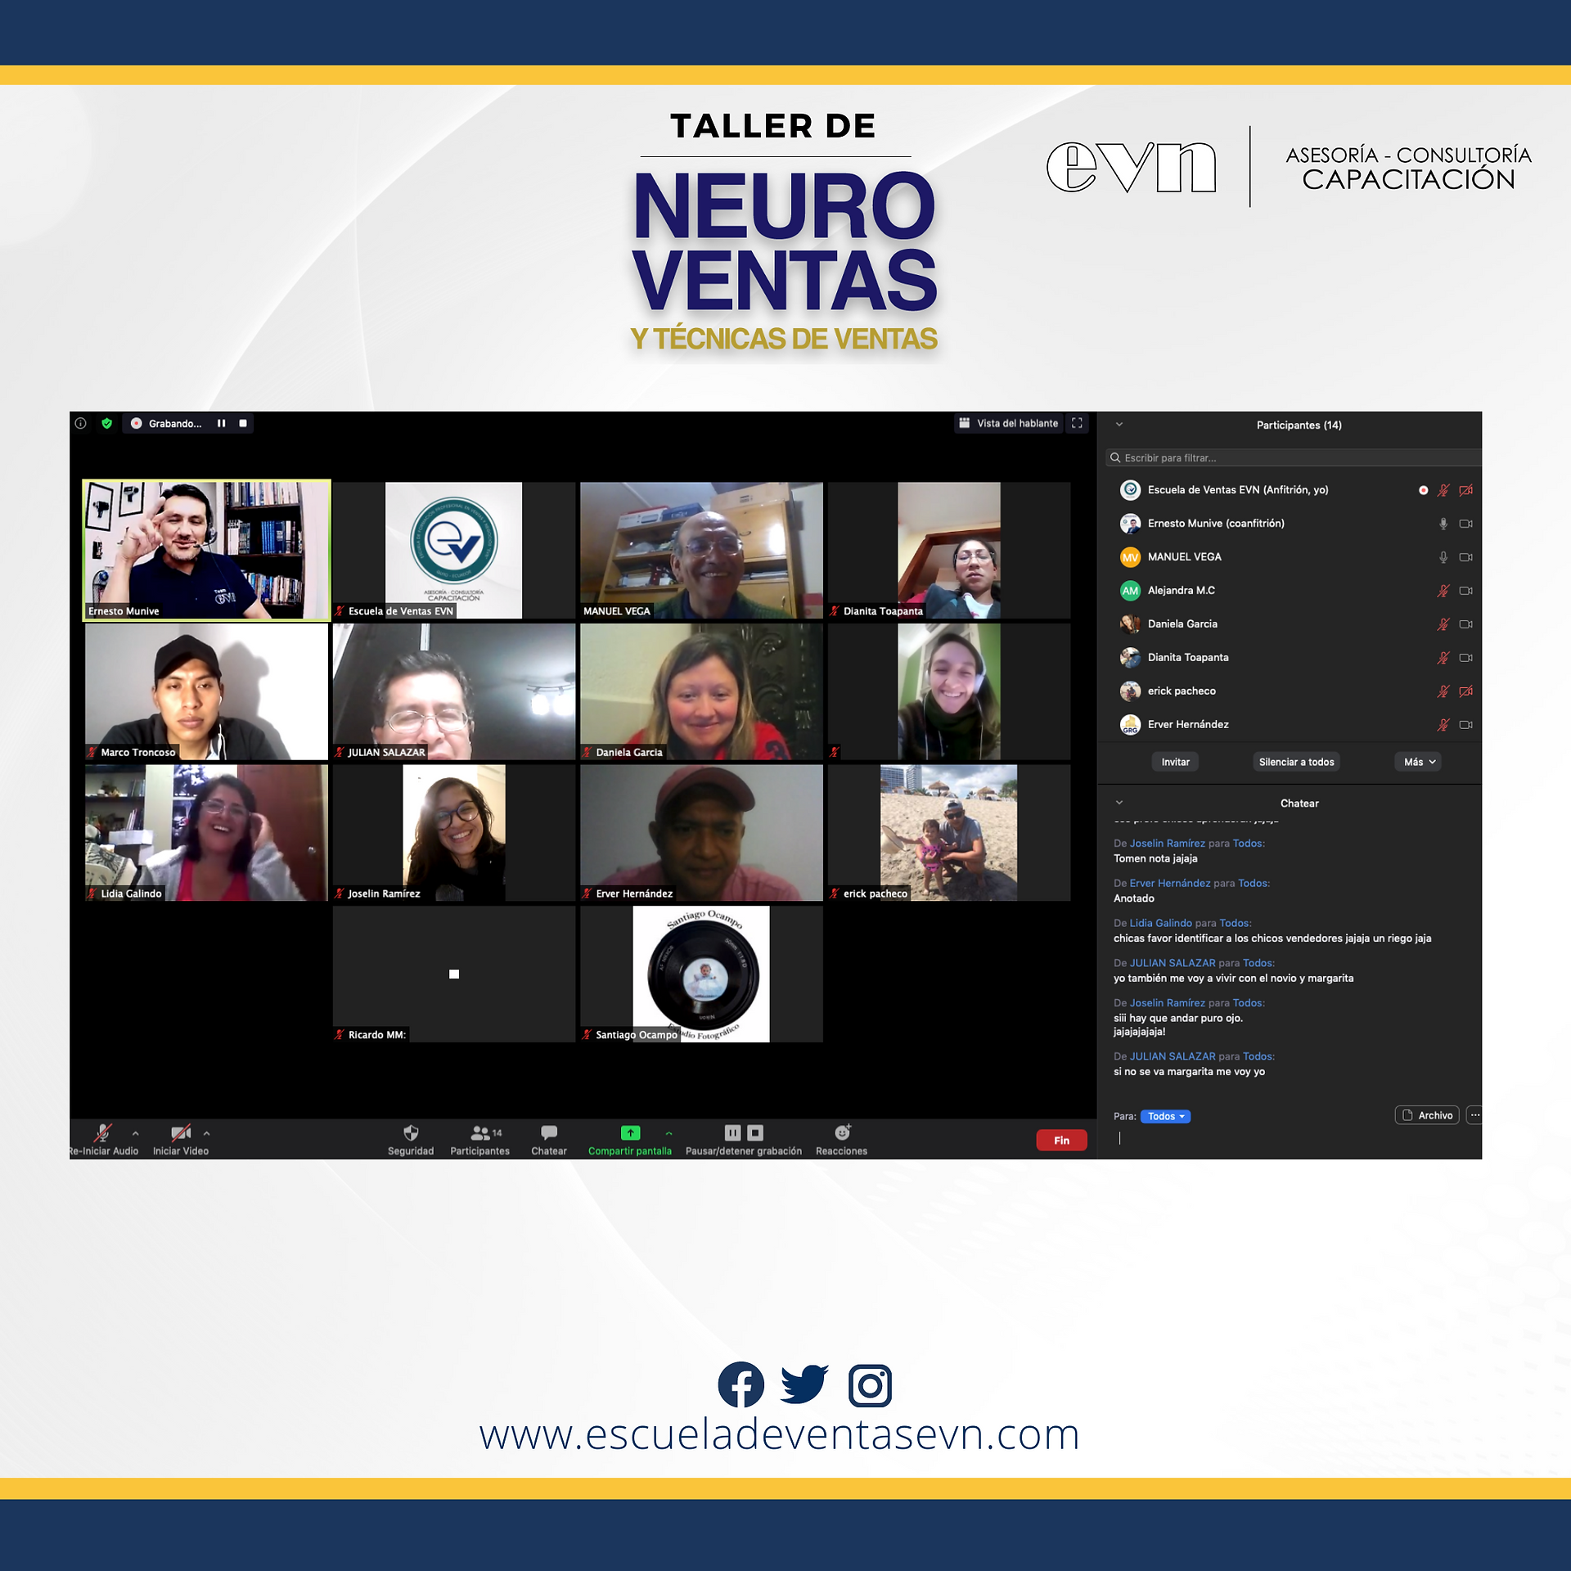
Task: Stop recording in the bottom toolbar
Action: 755,1132
